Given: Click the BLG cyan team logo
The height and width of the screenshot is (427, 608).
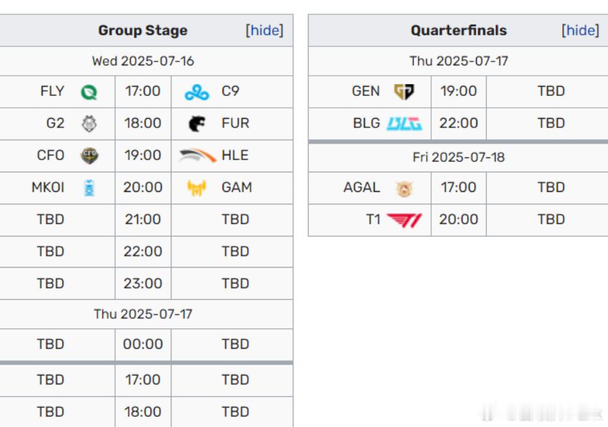Looking at the screenshot, I should pos(404,124).
